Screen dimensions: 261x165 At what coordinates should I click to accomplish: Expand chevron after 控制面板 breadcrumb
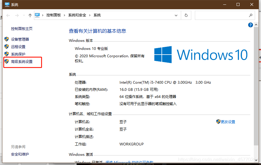[x=64, y=15]
